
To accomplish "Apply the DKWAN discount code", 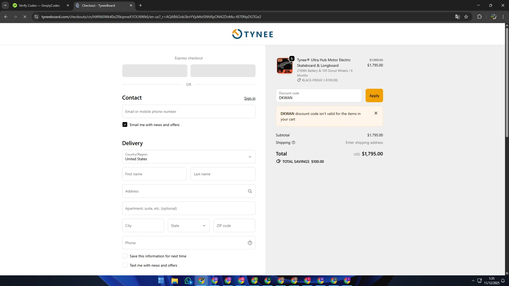I will (374, 96).
